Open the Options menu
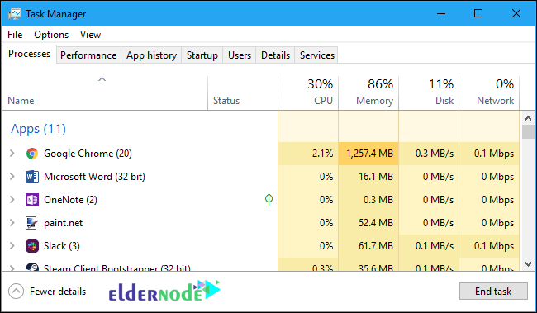 51,35
